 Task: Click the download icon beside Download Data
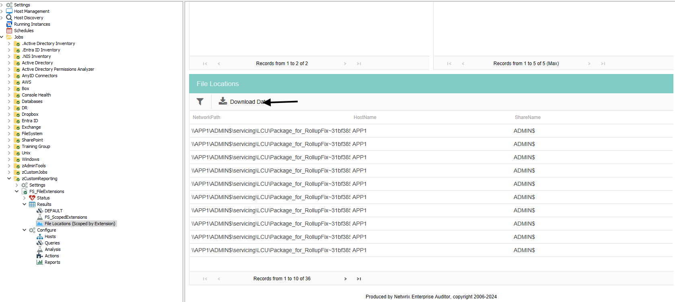click(x=223, y=101)
